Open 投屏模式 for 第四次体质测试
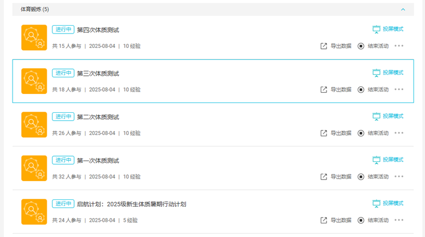Screen dimensions: 425x237 pyautogui.click(x=387, y=29)
